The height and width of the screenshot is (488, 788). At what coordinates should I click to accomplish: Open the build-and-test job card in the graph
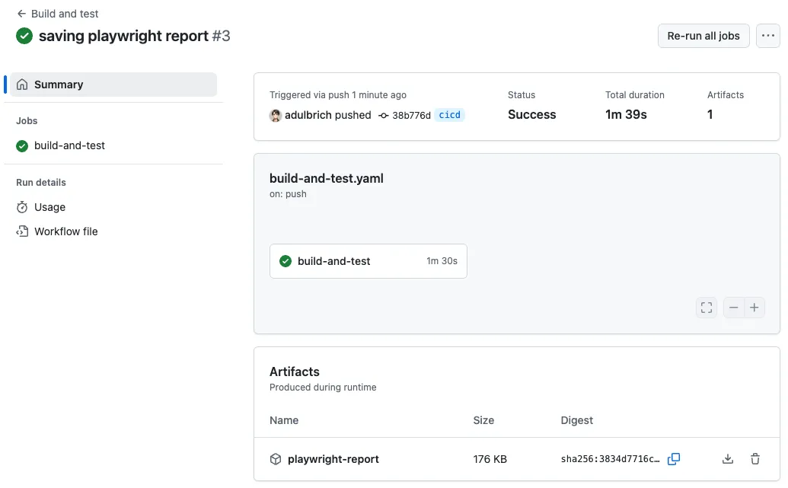tap(368, 261)
